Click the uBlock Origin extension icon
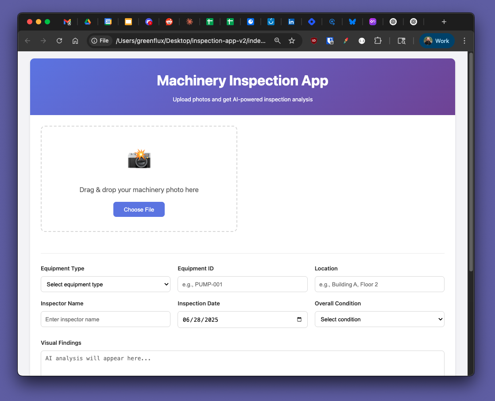Screen dimensions: 495x401 coord(314,41)
